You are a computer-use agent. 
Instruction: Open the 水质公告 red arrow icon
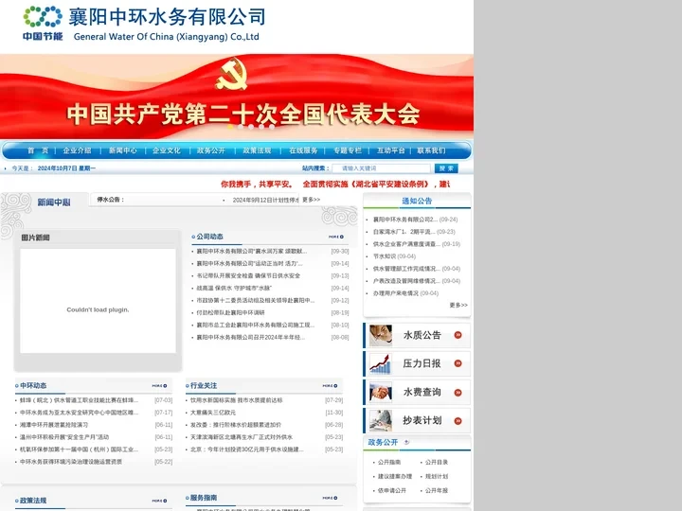(x=458, y=335)
